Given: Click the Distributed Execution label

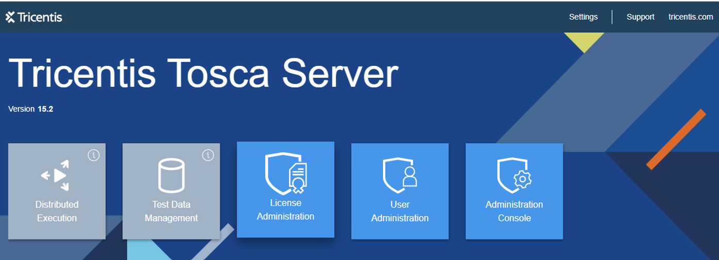Looking at the screenshot, I should click(x=57, y=211).
